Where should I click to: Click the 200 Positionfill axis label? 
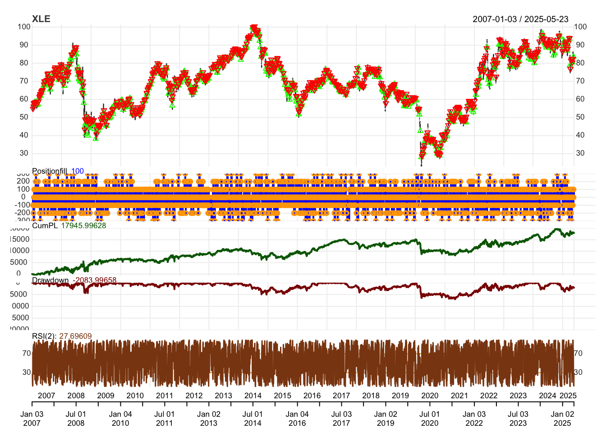(23, 181)
